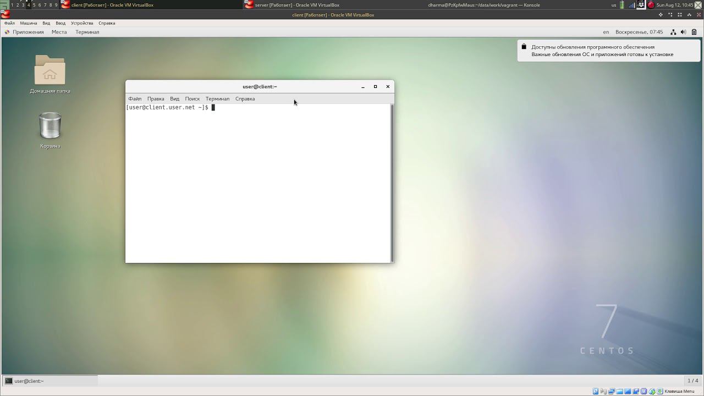Open Терминал app menu in GNOME panel

pos(87,32)
